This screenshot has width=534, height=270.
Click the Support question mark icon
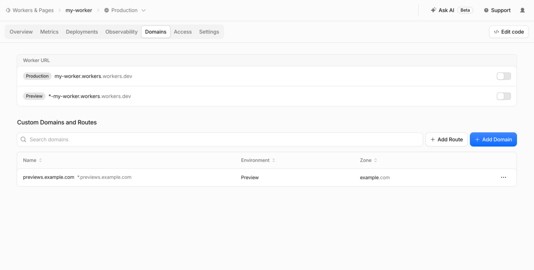(486, 10)
